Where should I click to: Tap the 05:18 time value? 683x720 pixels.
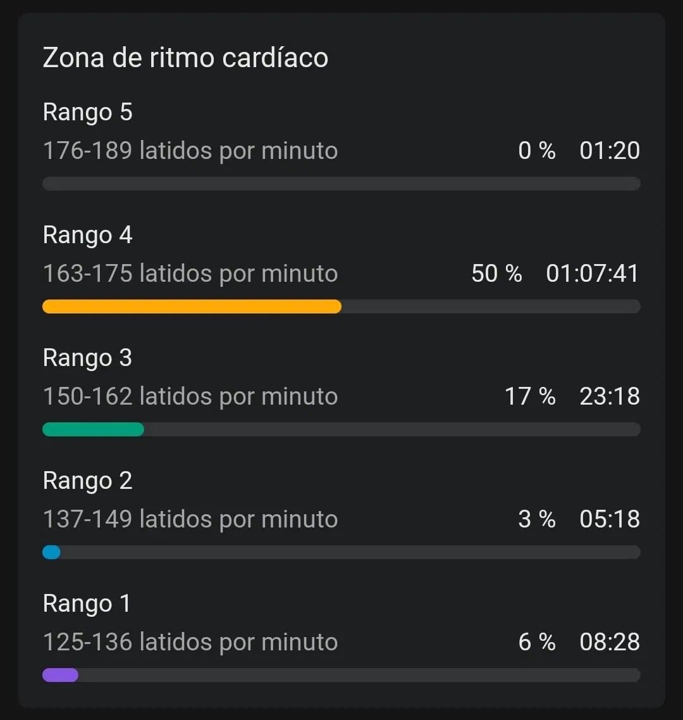pyautogui.click(x=610, y=519)
